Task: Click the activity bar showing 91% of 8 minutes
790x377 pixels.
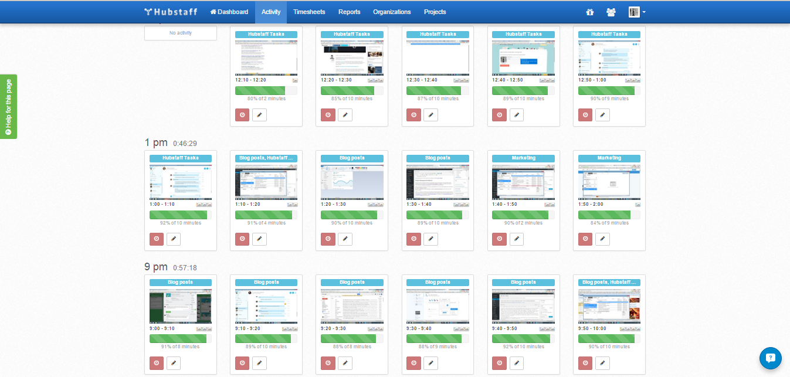Action: click(181, 339)
